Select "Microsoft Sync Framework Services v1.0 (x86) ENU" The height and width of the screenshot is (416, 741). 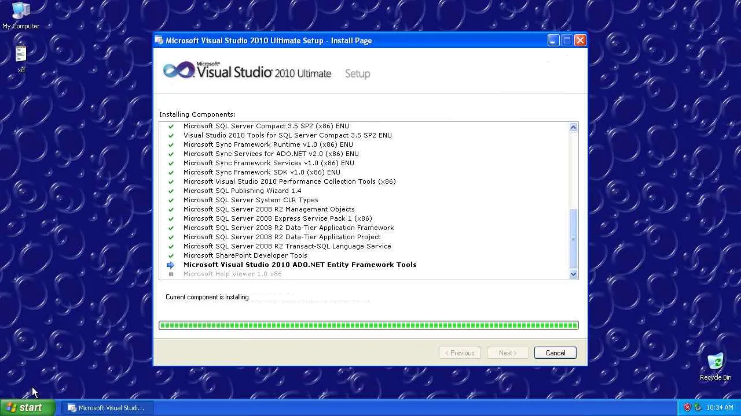269,163
